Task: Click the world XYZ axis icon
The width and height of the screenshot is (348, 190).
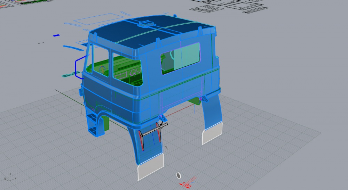Action: point(10,177)
